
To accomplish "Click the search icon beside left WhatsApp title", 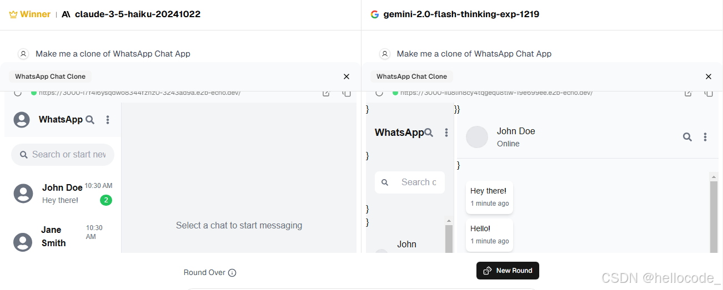I will [90, 120].
